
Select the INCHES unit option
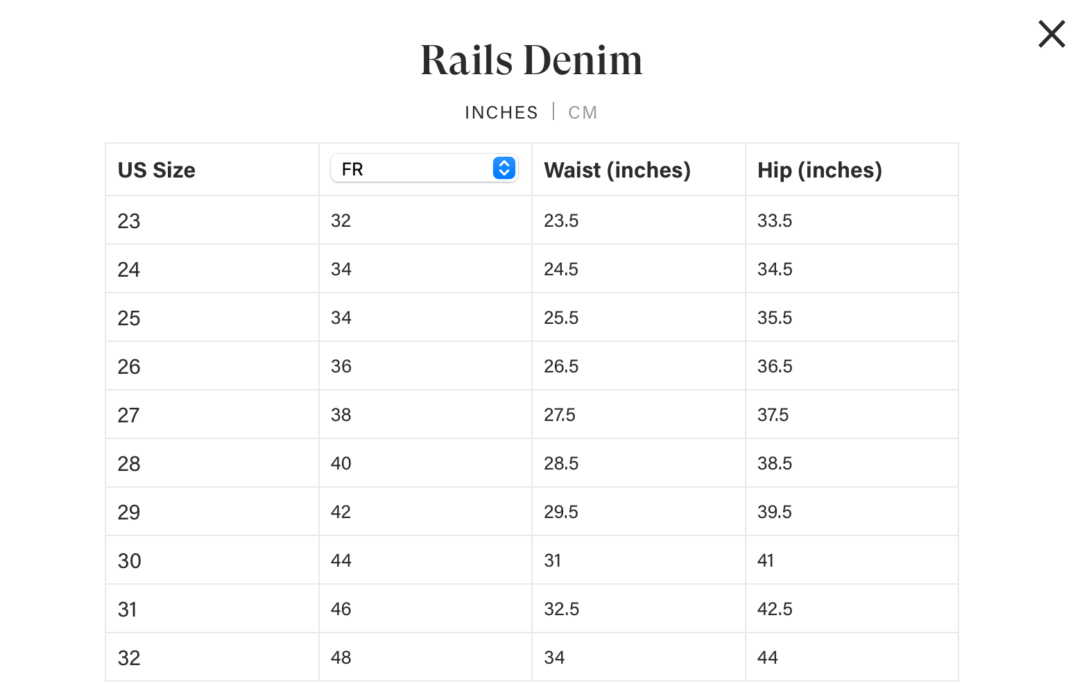coord(501,112)
